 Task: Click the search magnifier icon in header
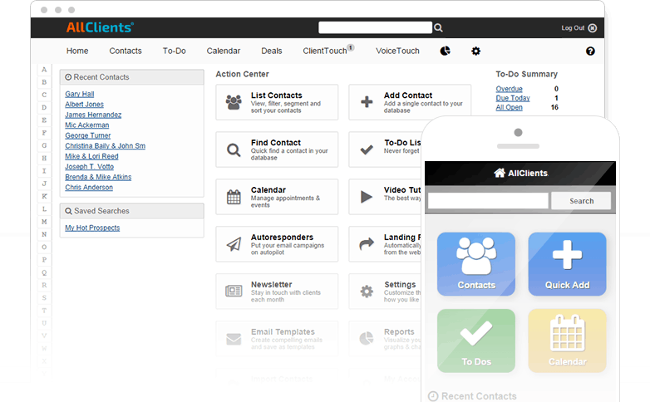click(438, 27)
